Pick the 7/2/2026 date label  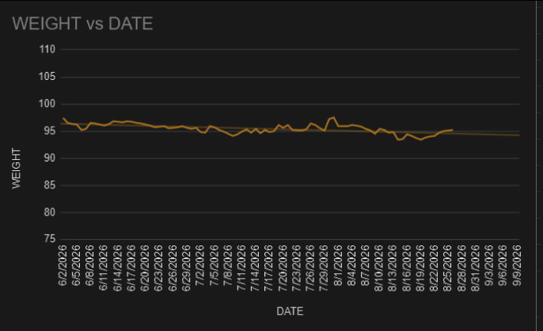(199, 265)
